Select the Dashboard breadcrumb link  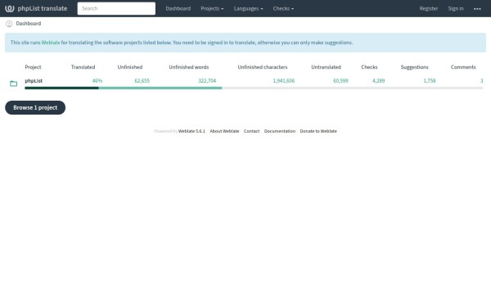[x=29, y=24]
